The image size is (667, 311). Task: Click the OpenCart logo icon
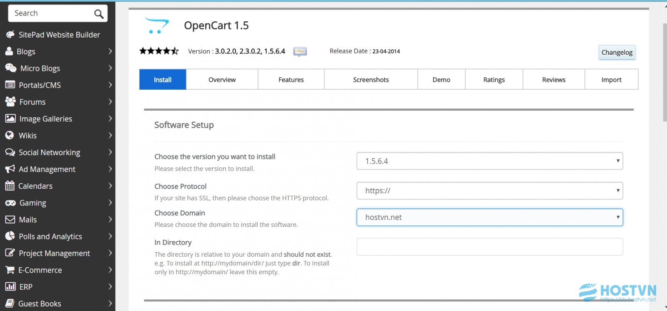click(157, 25)
